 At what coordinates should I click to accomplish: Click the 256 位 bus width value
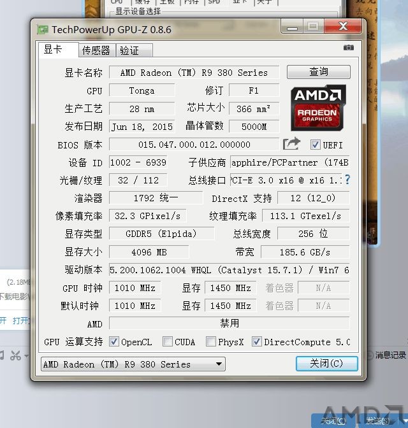[x=314, y=234]
